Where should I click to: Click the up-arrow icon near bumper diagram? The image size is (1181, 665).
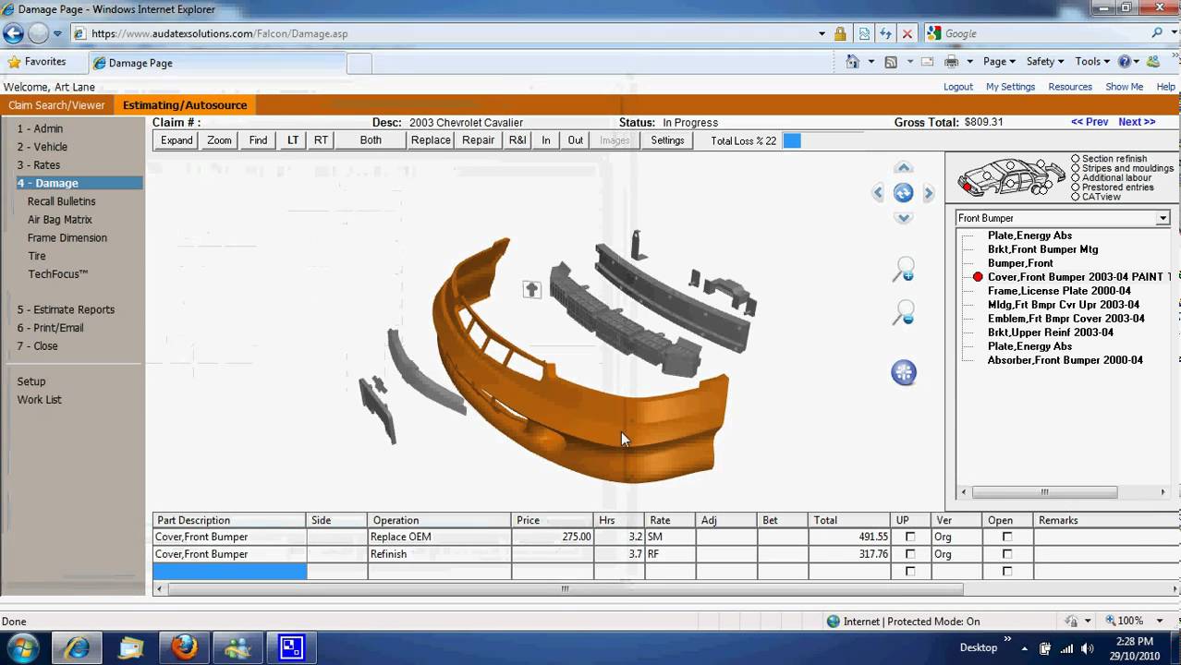point(531,289)
